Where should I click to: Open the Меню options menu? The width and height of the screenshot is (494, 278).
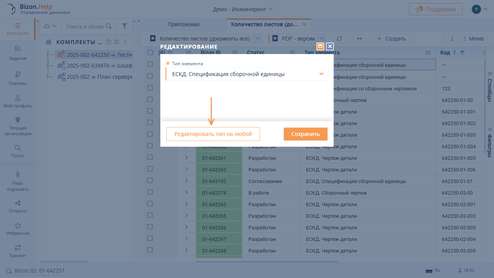pos(473,39)
